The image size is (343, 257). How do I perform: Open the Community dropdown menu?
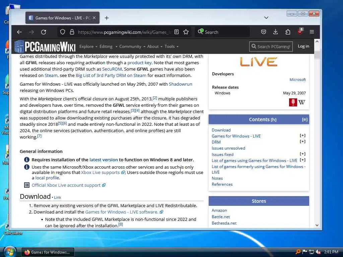point(132,46)
